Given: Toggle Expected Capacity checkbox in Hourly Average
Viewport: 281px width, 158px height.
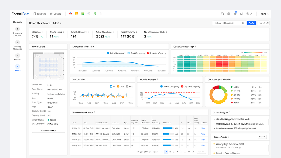Looking at the screenshot, I should tap(182, 87).
